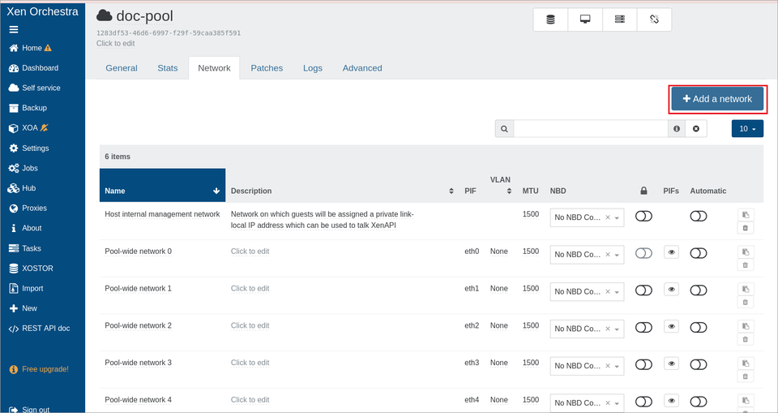Open the 10 items per page dropdown
The width and height of the screenshot is (778, 413).
(x=747, y=129)
